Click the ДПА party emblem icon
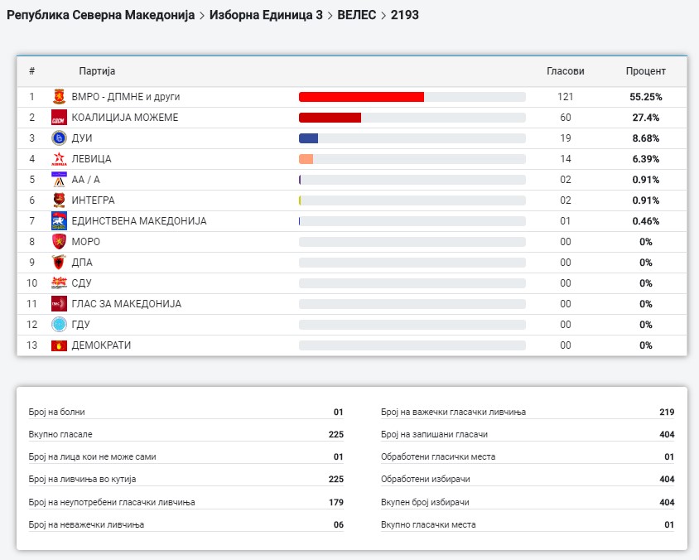Viewport: 699px width, 560px height. point(59,263)
